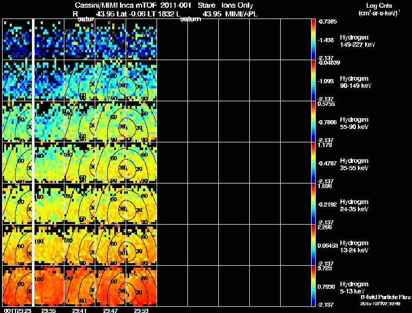The width and height of the screenshot is (412, 313).
Task: Select the 'Hydrogen 13-24 keV' label
Action: [x=354, y=247]
